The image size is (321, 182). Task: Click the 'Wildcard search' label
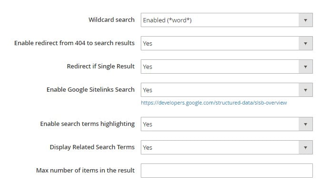click(112, 20)
